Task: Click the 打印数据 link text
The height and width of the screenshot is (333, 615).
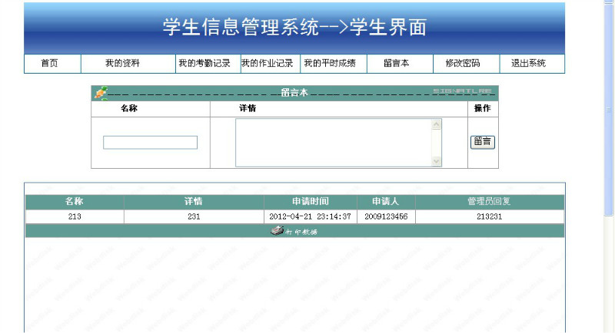Action: [x=301, y=232]
